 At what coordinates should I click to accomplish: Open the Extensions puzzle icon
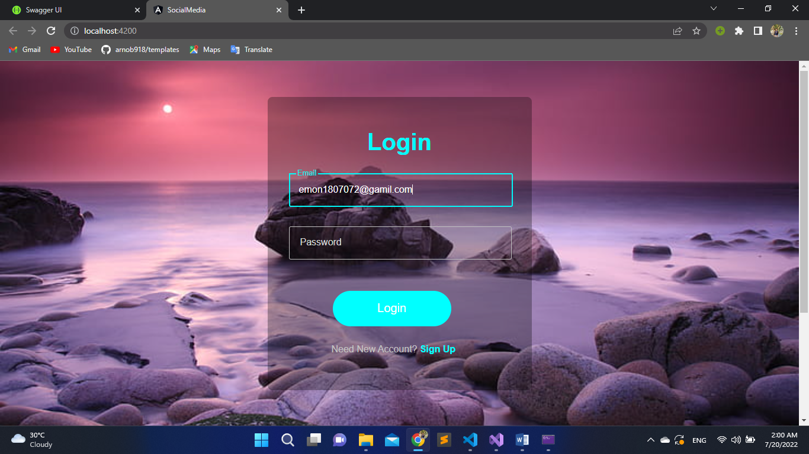(739, 31)
